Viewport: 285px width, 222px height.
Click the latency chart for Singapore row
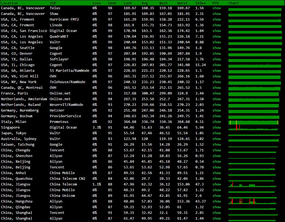pos(253,128)
